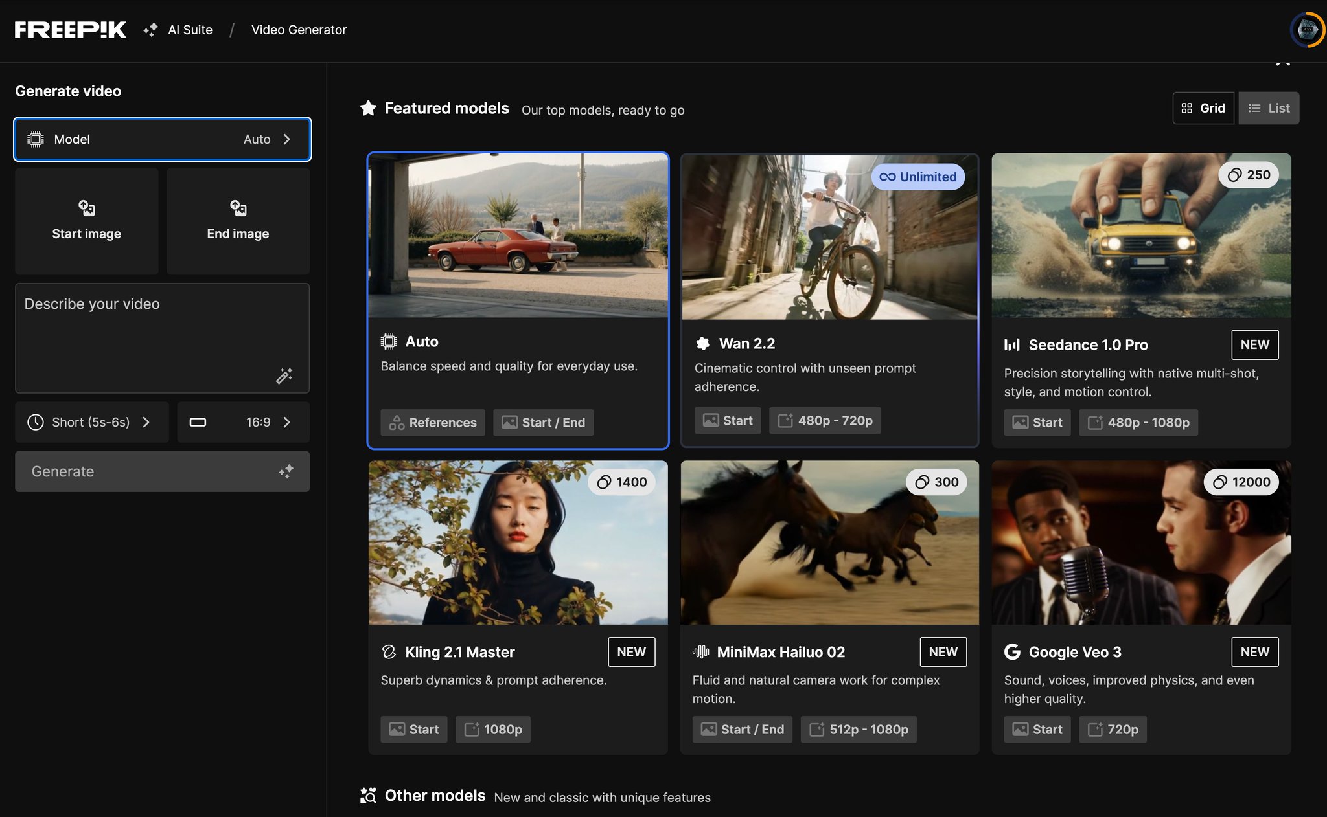The width and height of the screenshot is (1327, 817).
Task: Click 1080p tag on Kling 2.1 Master
Action: [493, 729]
